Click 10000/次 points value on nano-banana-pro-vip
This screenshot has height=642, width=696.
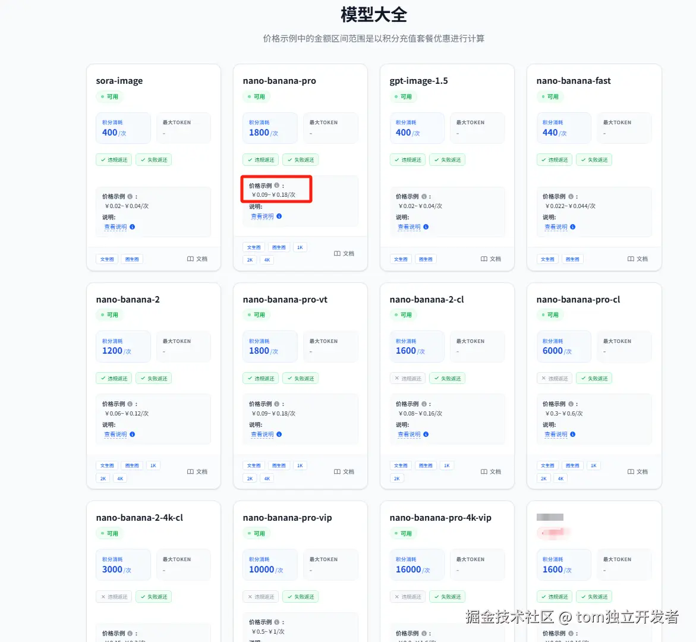(266, 569)
